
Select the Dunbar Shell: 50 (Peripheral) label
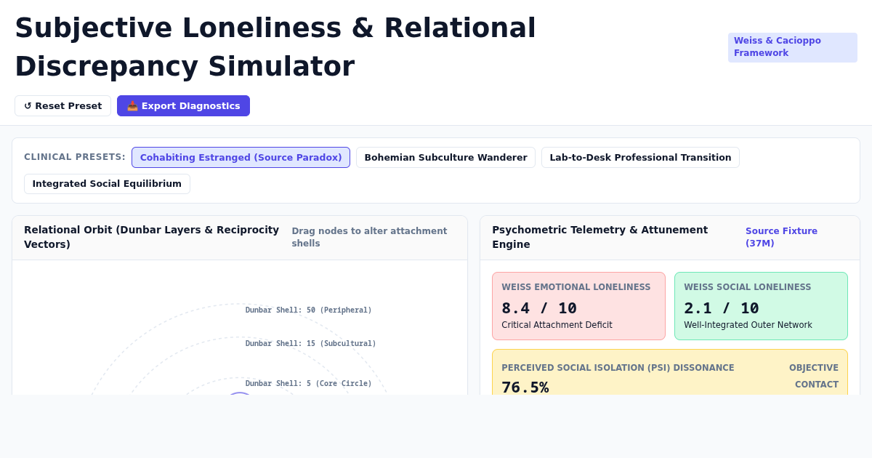pyautogui.click(x=308, y=310)
